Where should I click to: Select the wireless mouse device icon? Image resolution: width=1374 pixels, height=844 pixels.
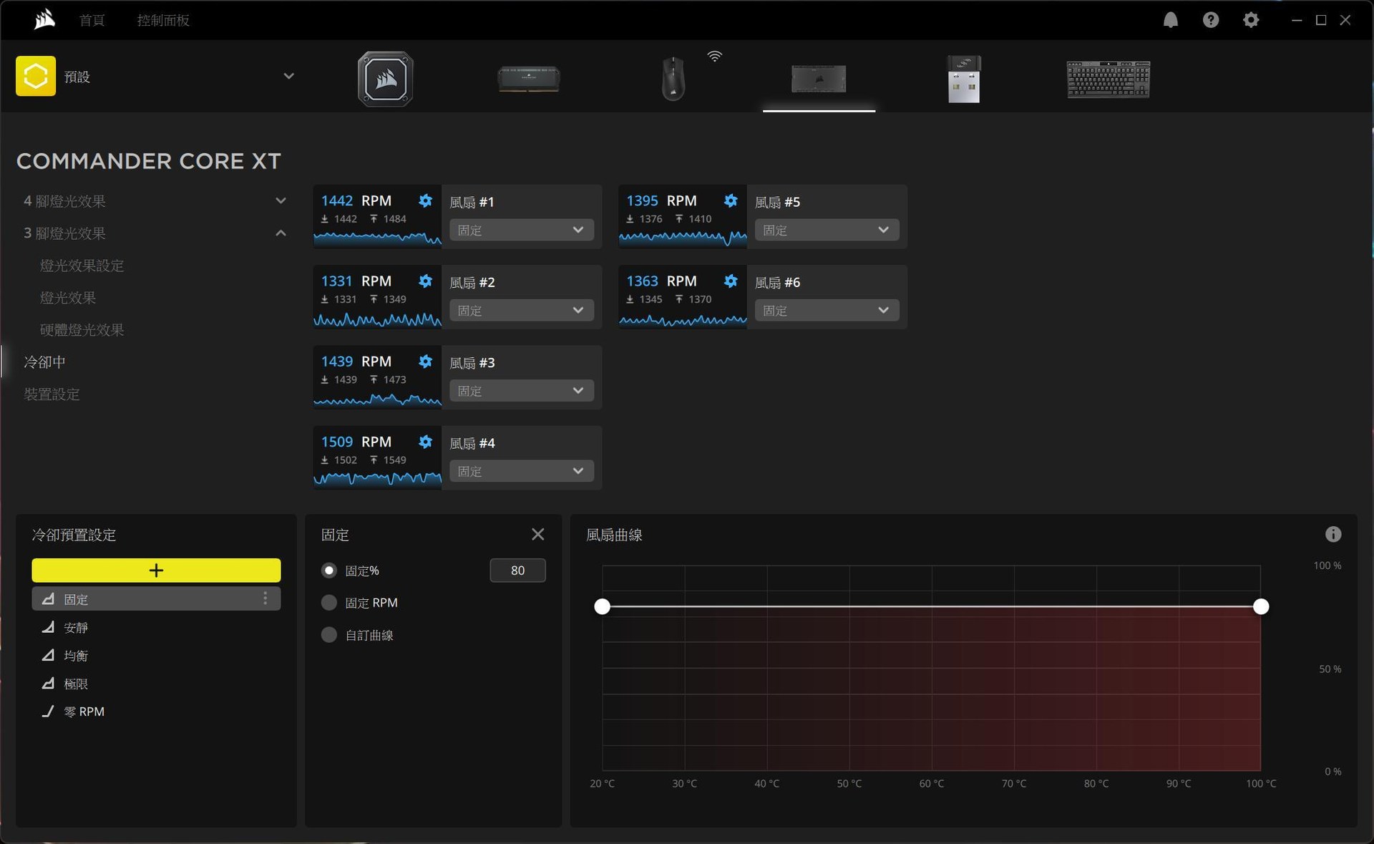click(x=673, y=79)
